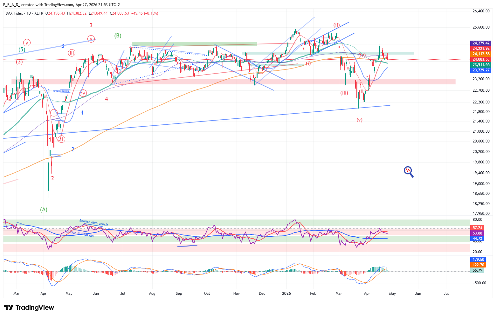
Task: Click the circled ii wave marker
Action: coord(61,139)
